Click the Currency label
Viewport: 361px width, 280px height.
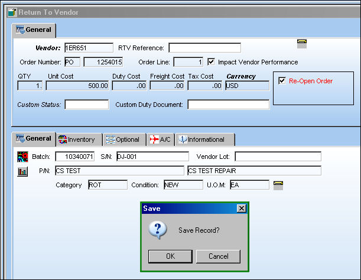tap(241, 76)
